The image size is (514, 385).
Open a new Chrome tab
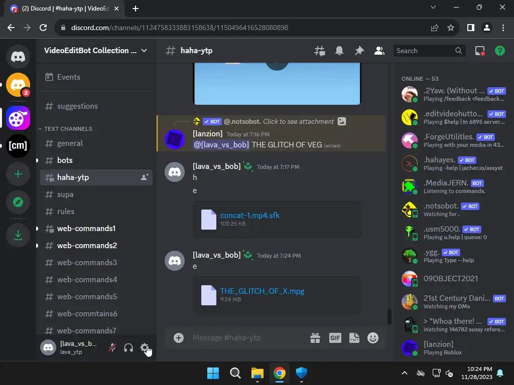(136, 9)
